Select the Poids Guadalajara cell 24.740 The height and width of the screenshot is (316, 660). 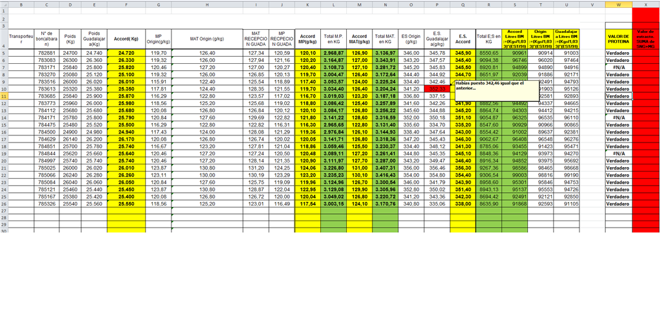pos(94,53)
